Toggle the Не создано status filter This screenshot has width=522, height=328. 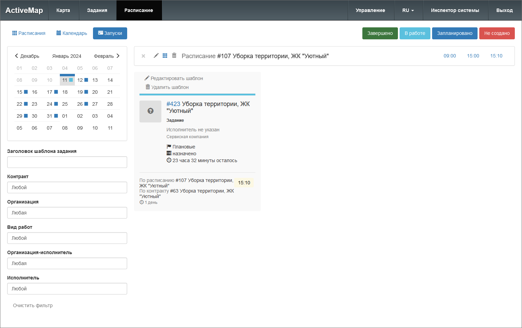tap(497, 33)
